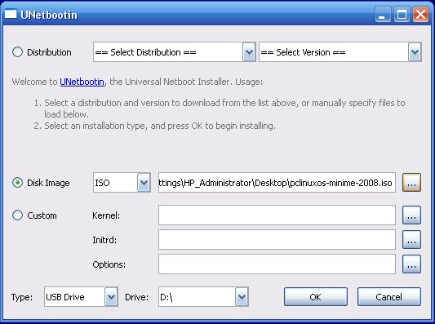
Task: Confirm with the OK button
Action: click(315, 297)
